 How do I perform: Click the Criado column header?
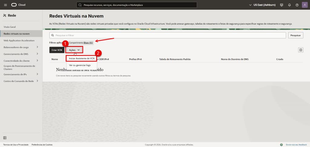coord(280,59)
